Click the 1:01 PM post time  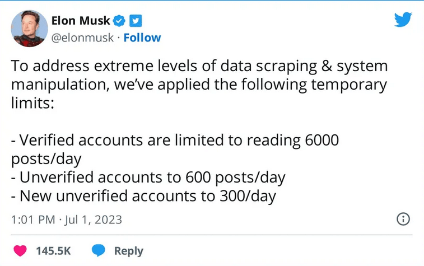point(32,220)
